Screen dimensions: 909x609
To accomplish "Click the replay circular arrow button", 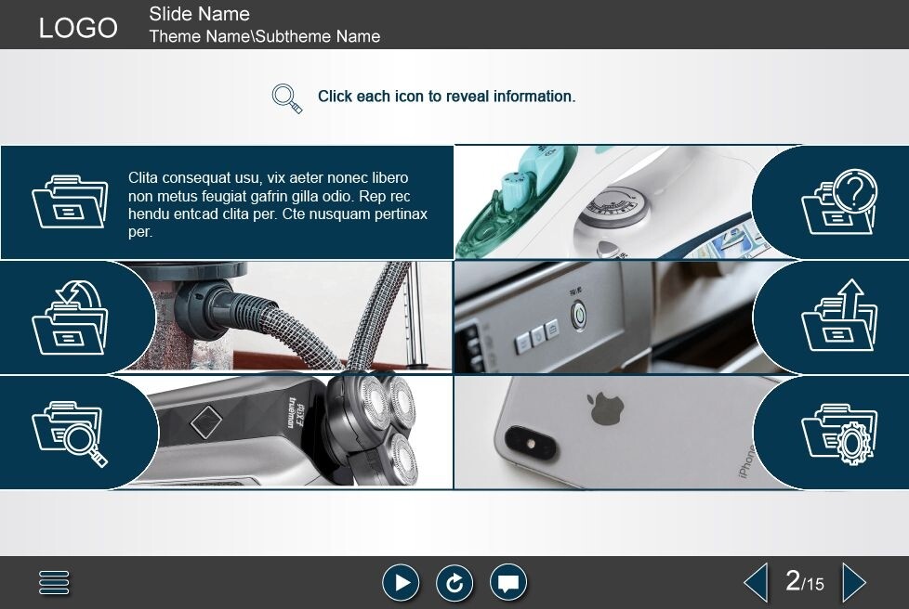I will 454,583.
